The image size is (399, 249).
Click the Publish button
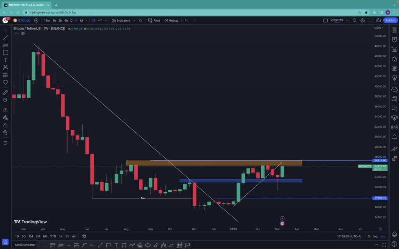[390, 20]
